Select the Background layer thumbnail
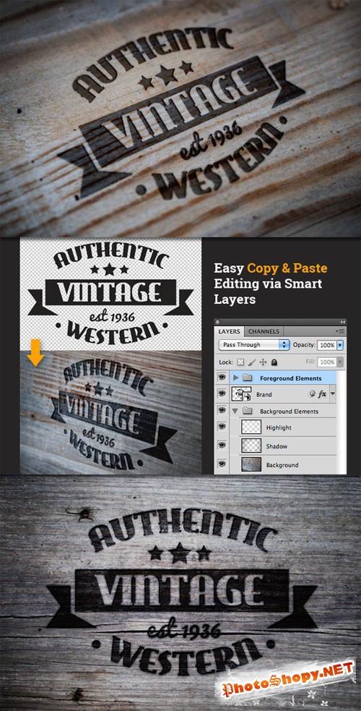 tap(251, 464)
